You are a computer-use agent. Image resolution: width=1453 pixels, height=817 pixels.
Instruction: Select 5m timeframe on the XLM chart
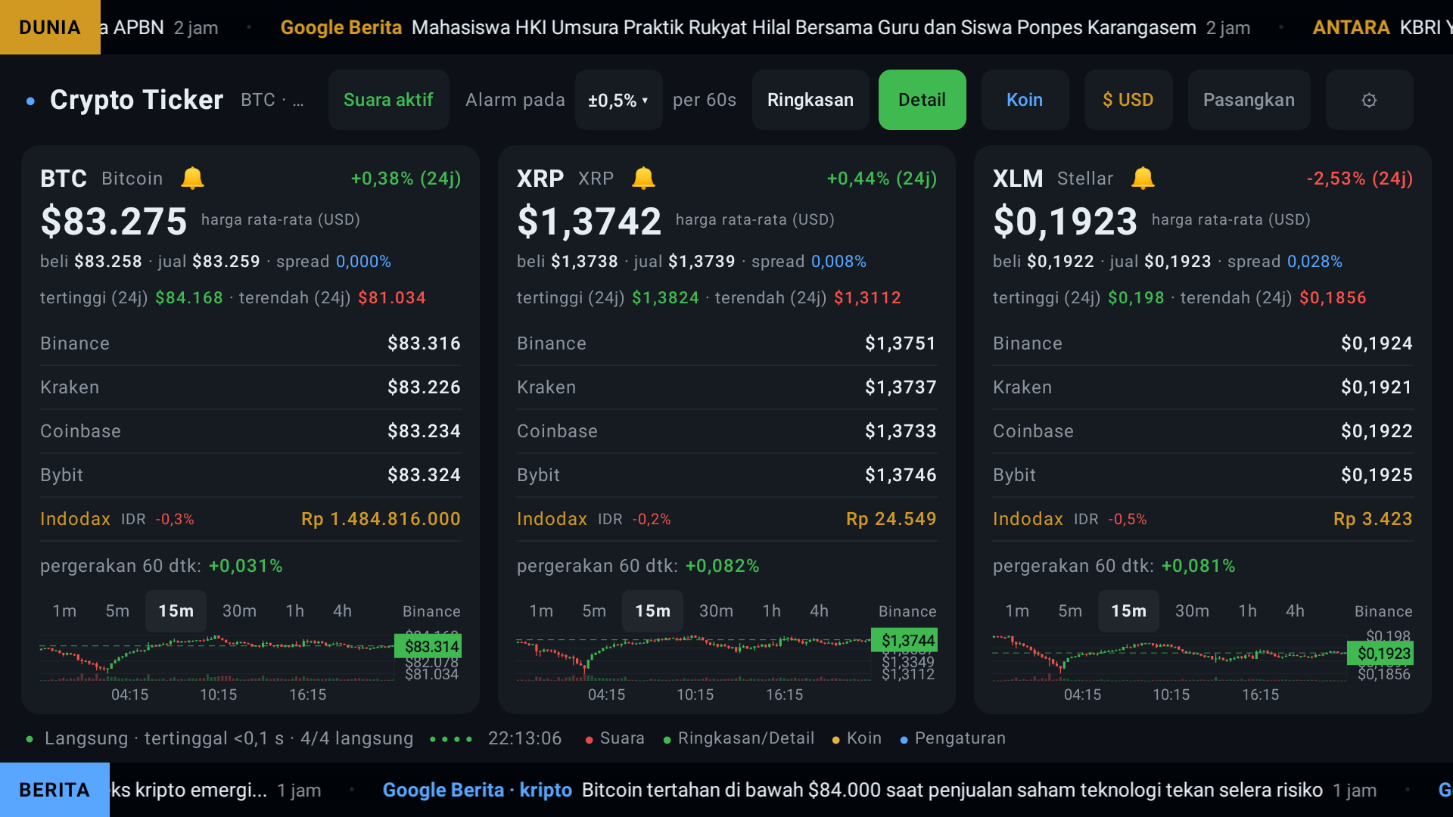pos(1070,610)
